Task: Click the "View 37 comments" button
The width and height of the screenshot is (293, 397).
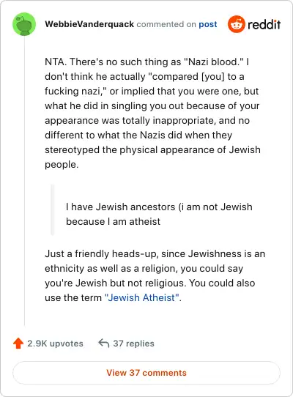Action: coord(146,373)
